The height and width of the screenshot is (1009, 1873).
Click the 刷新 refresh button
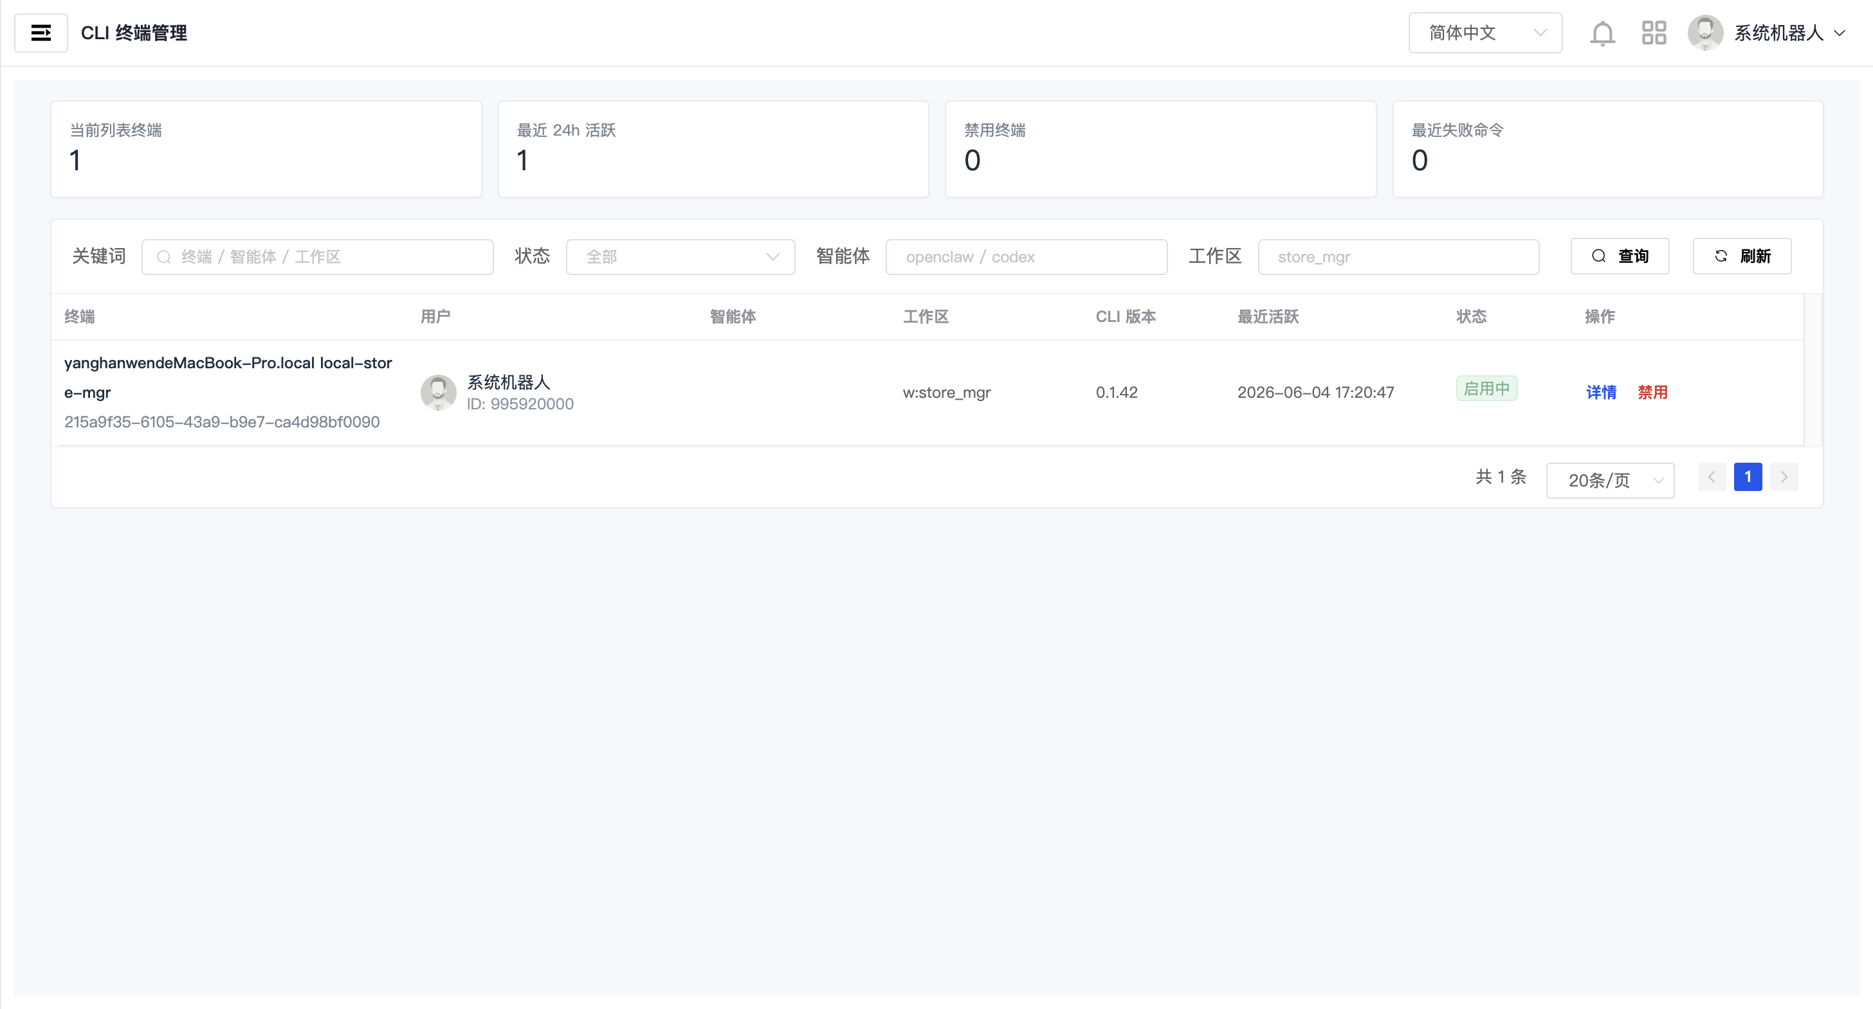(1741, 256)
